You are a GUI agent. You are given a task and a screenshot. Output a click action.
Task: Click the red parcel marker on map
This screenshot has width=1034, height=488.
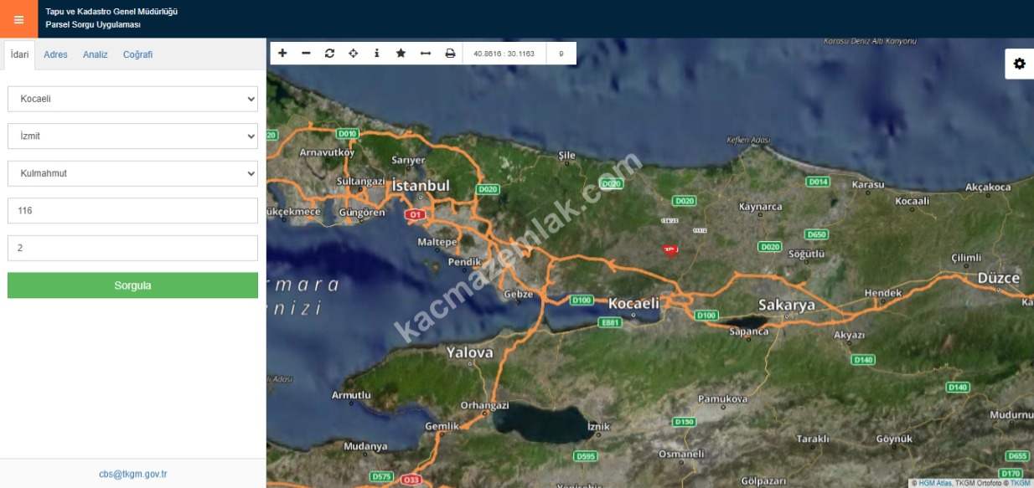point(670,249)
